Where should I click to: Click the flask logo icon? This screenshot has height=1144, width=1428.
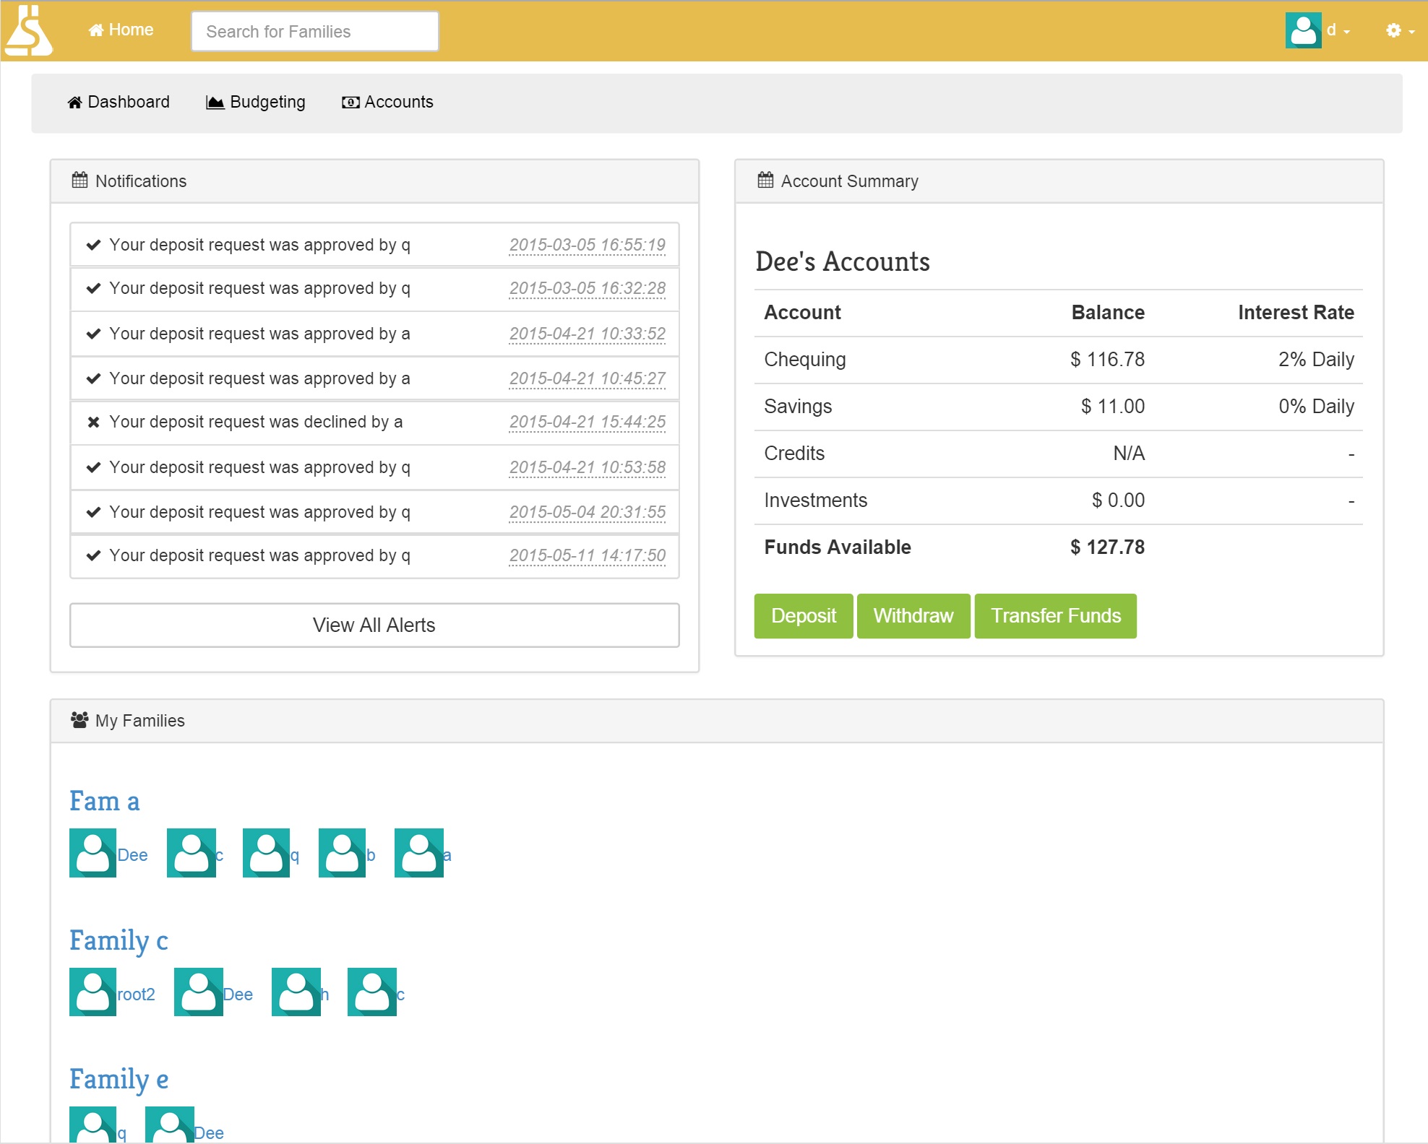28,31
